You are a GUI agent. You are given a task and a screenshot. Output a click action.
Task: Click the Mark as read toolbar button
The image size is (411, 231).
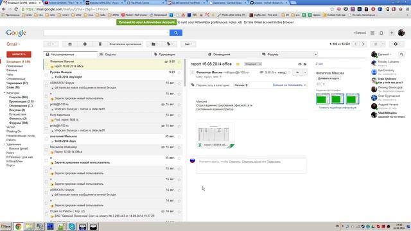tap(125, 44)
